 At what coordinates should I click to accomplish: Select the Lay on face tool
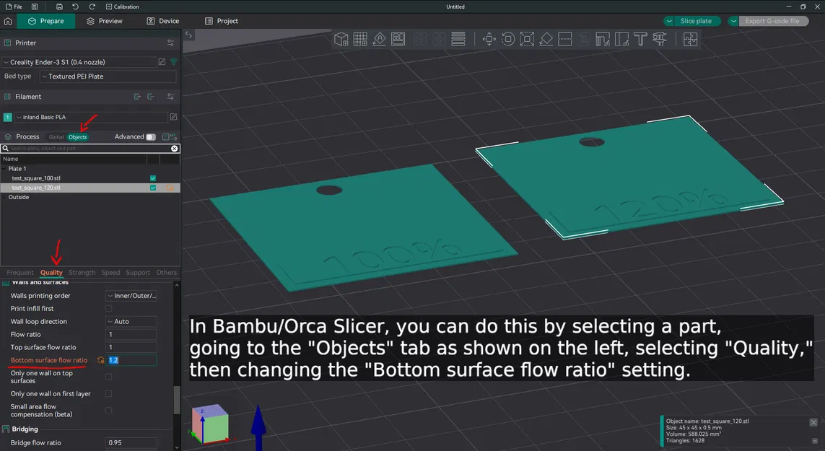click(x=546, y=39)
